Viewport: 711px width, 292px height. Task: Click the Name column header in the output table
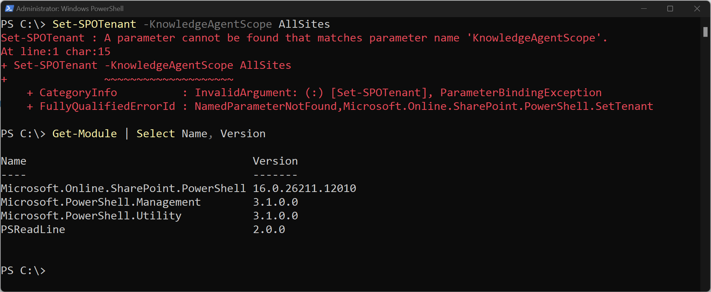[14, 161]
